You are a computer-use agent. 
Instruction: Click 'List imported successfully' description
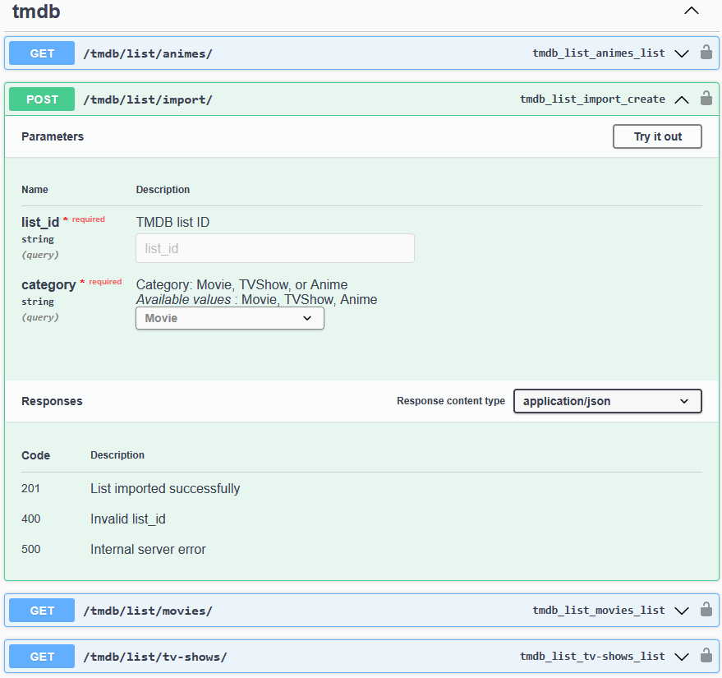[x=165, y=489]
